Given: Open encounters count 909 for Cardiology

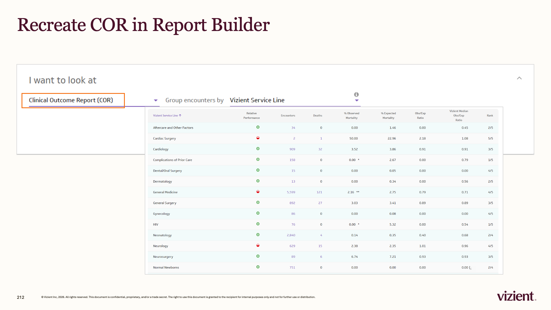Looking at the screenshot, I should (x=292, y=149).
